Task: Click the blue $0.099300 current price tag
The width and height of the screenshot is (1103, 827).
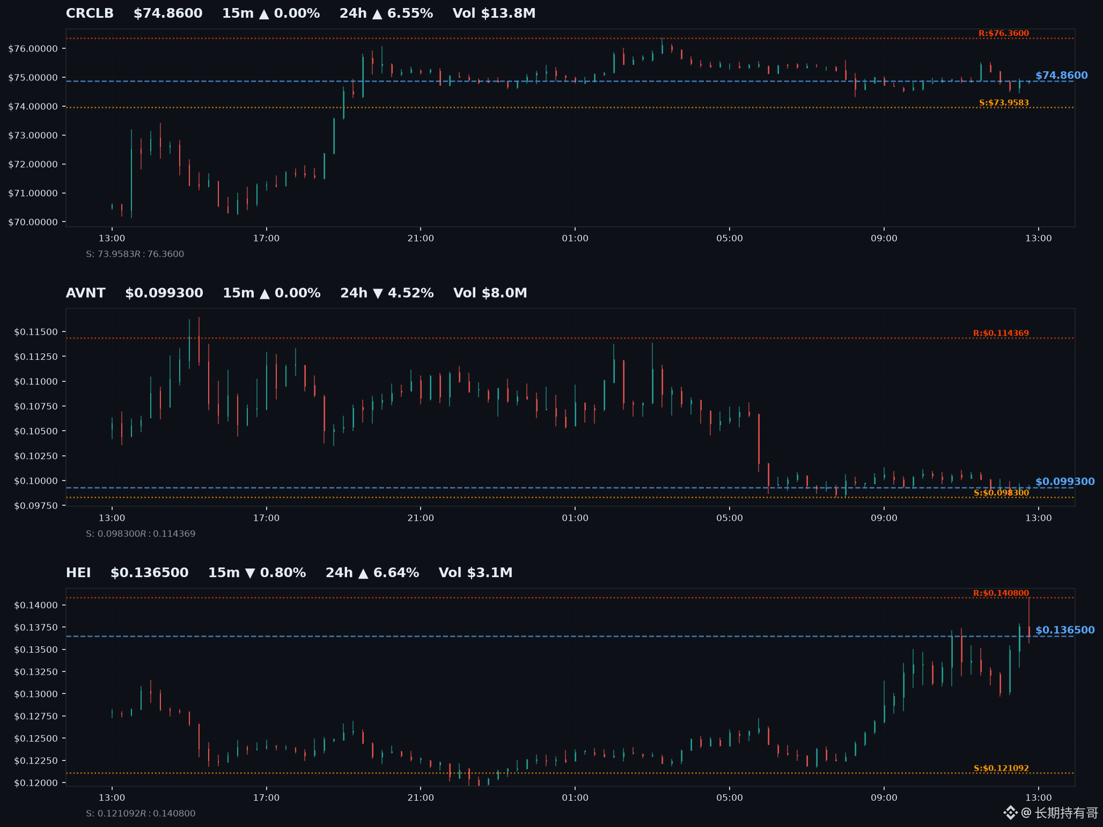Action: tap(1065, 481)
